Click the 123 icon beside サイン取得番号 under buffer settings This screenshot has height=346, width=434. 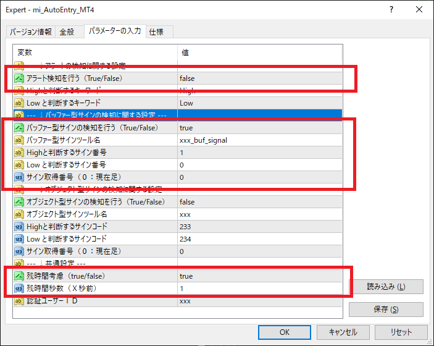[x=19, y=177]
